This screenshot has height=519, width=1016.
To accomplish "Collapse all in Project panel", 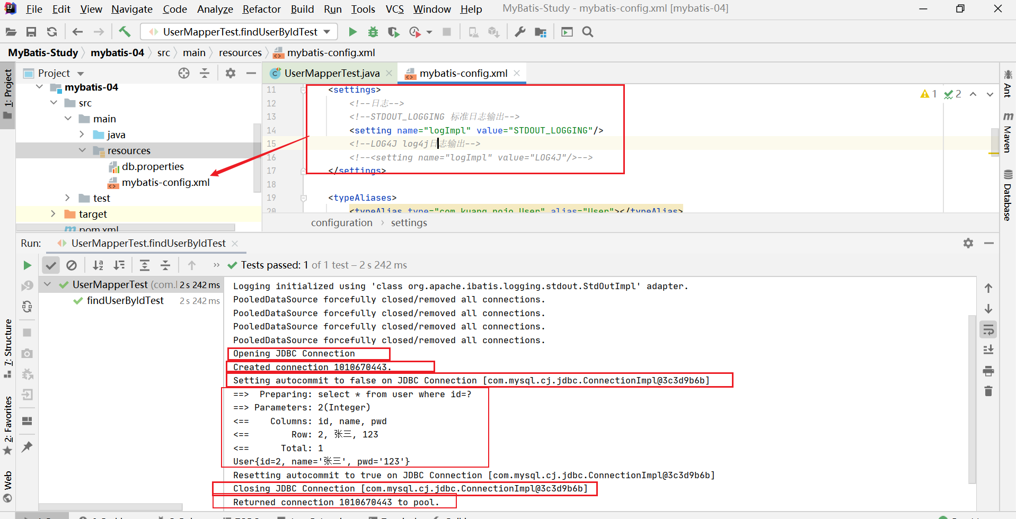I will (205, 73).
